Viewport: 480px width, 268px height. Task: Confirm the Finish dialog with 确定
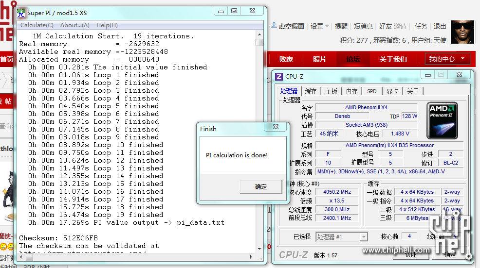(x=261, y=187)
